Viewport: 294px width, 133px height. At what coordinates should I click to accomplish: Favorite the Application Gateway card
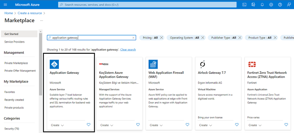(x=89, y=125)
